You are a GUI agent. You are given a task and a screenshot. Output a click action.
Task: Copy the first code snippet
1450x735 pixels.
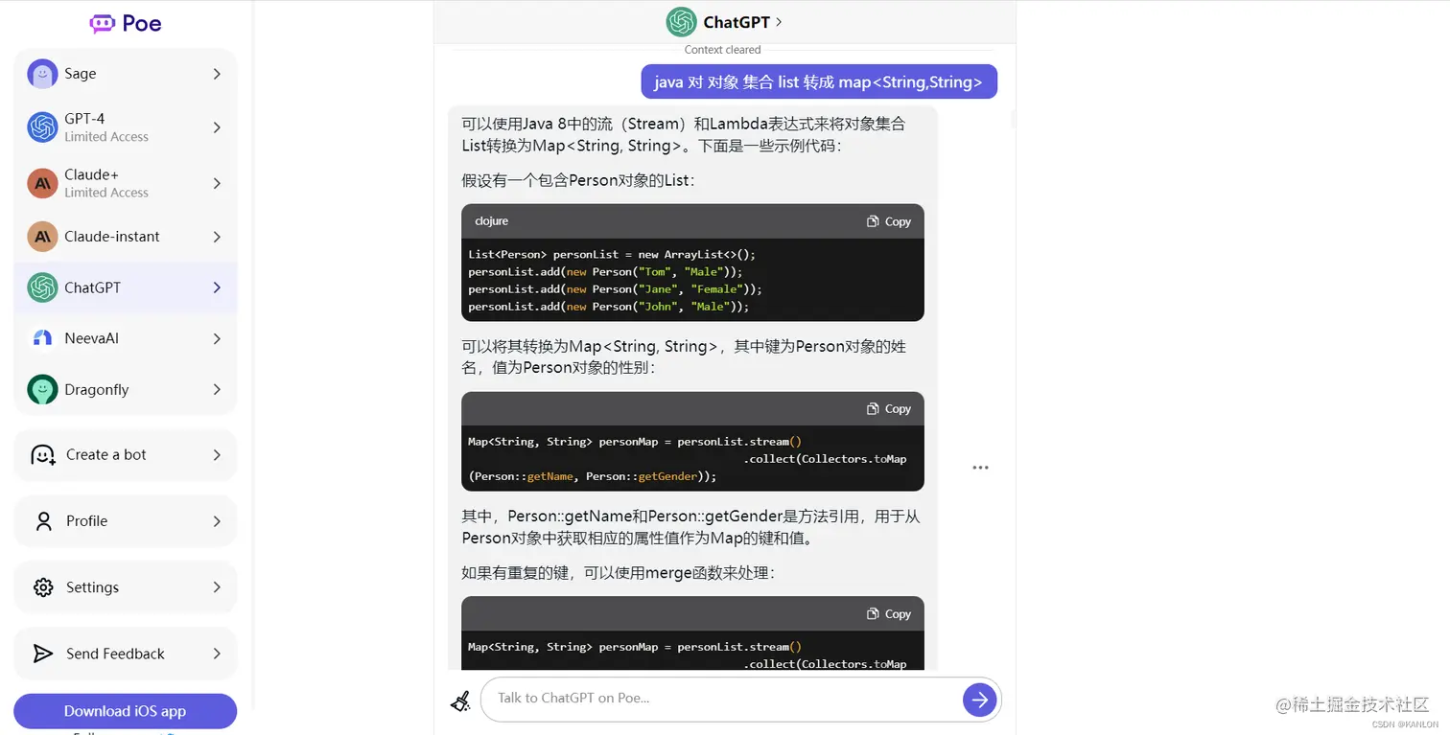pos(888,221)
